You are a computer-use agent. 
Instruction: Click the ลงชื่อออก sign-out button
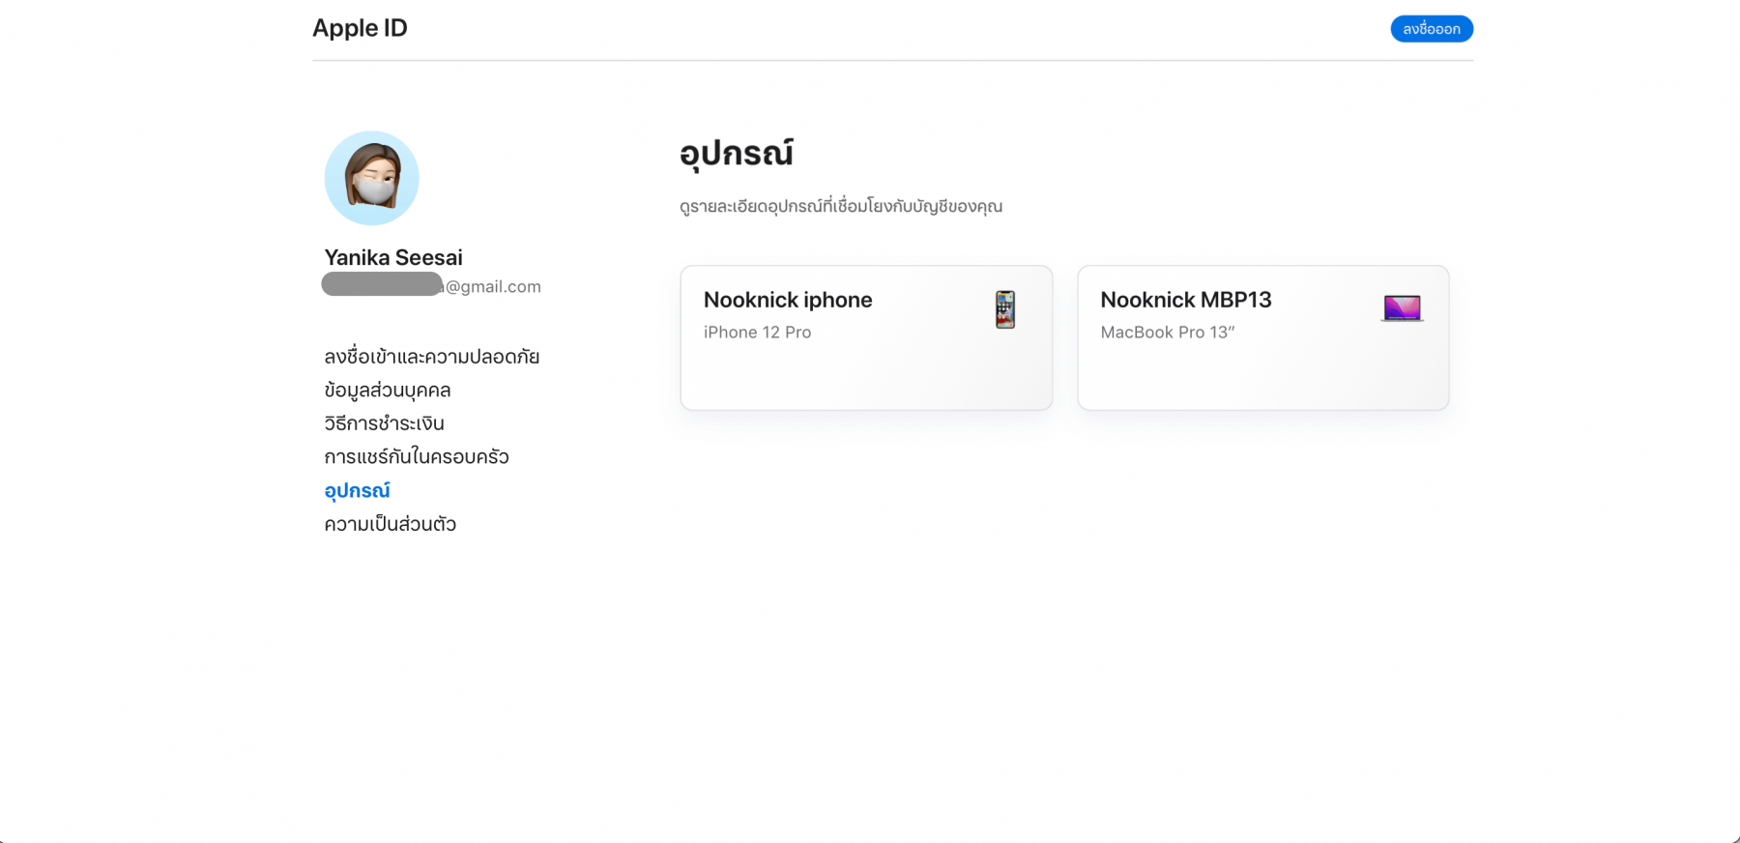[1431, 29]
